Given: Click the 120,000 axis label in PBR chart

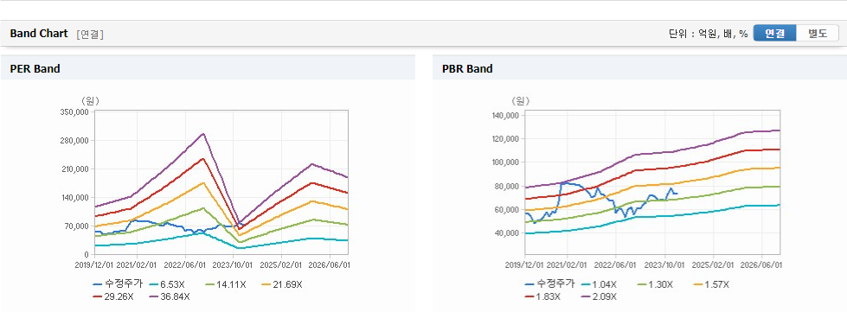Looking at the screenshot, I should tap(504, 139).
